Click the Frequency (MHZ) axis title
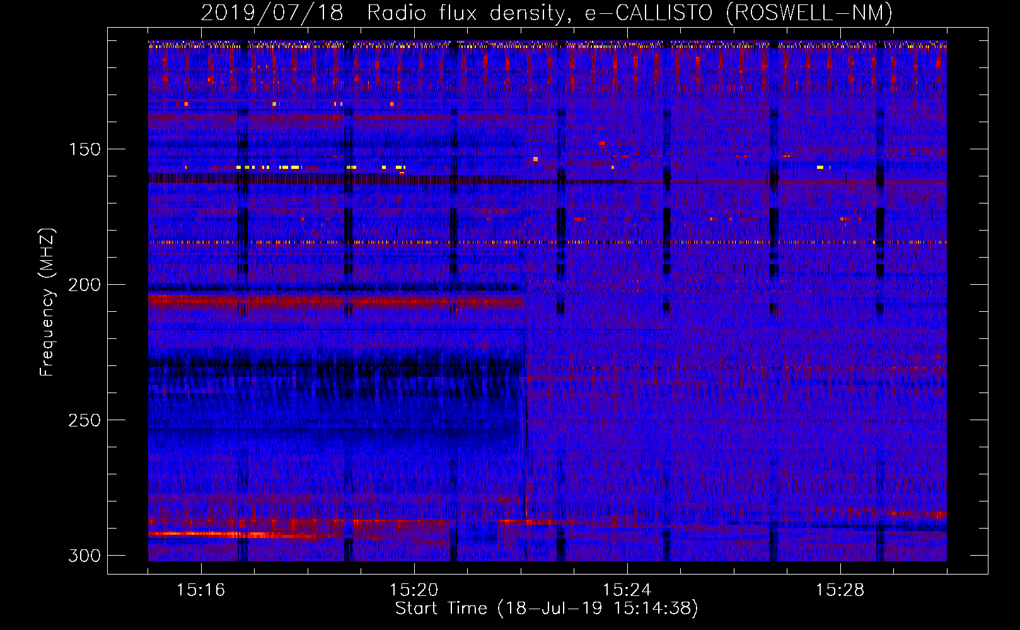1020x630 pixels. pyautogui.click(x=47, y=302)
